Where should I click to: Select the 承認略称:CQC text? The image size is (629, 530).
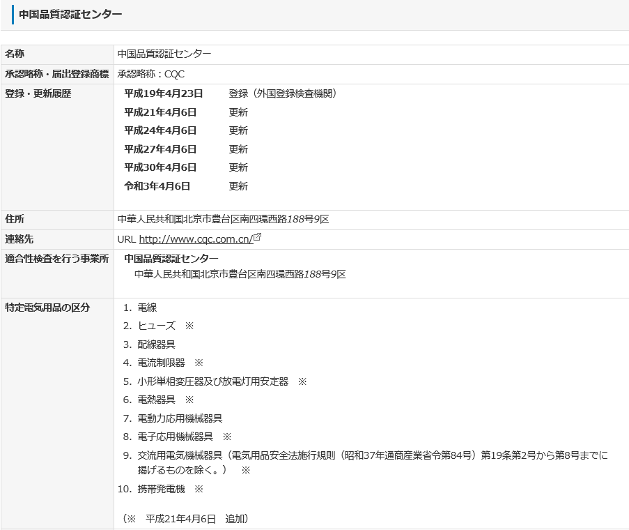tap(151, 74)
